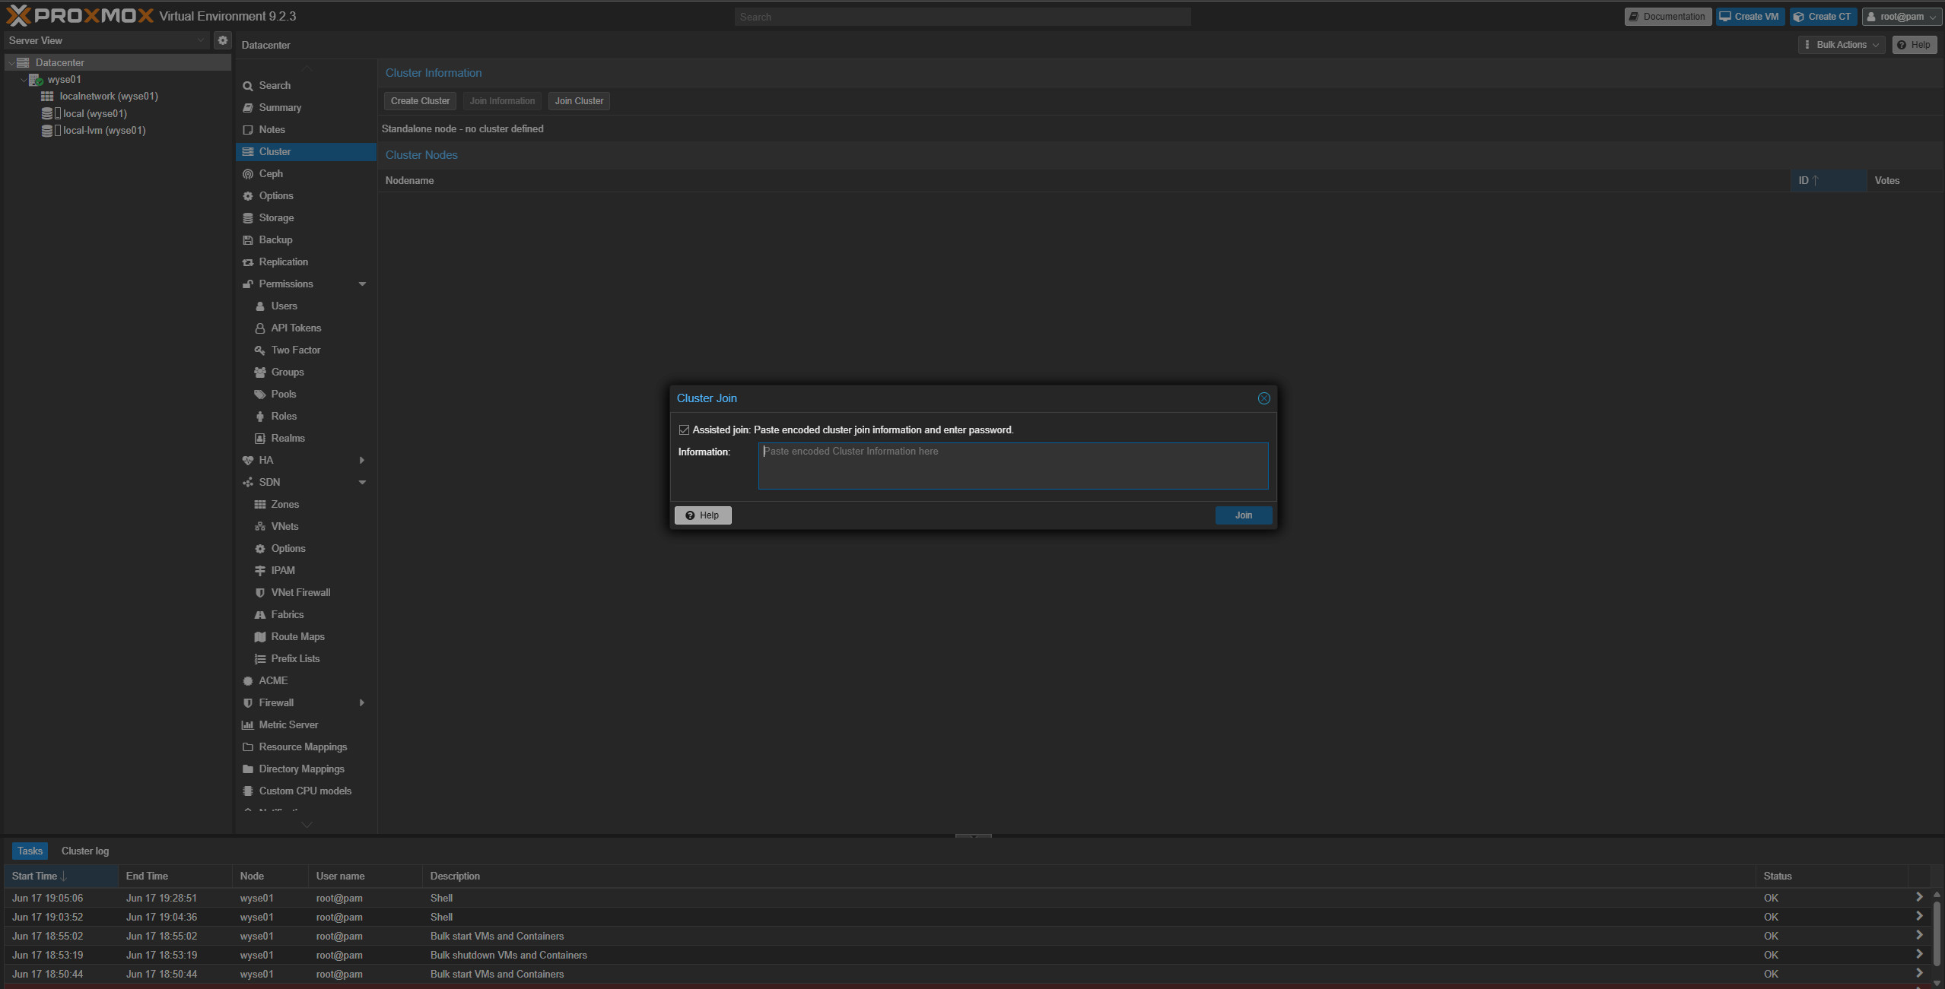The image size is (1945, 989).
Task: Switch to the Cluster log tab
Action: click(85, 851)
